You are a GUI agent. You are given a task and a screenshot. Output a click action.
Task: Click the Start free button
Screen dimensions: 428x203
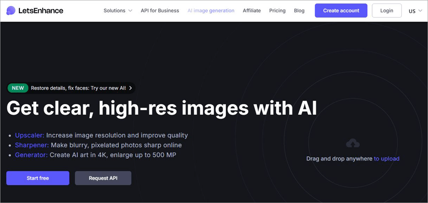[x=38, y=178]
